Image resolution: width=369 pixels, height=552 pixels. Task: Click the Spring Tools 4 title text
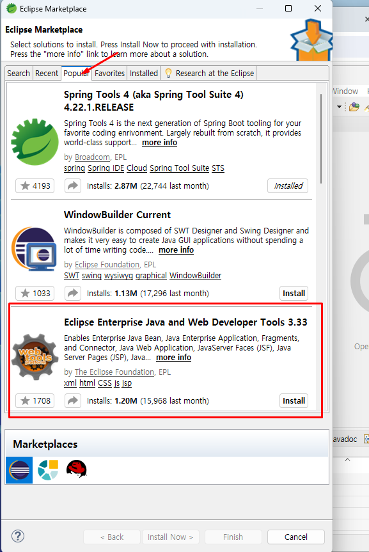pos(153,100)
